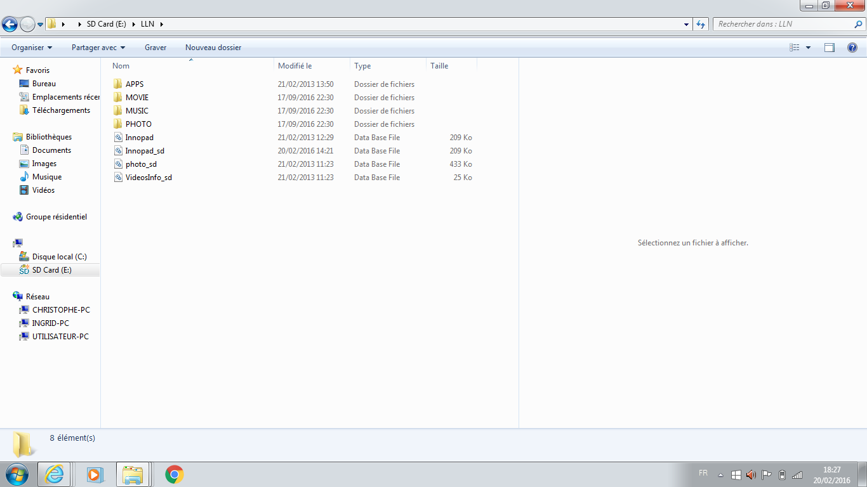The width and height of the screenshot is (867, 487).
Task: Click the Windows Start orb
Action: 17,474
